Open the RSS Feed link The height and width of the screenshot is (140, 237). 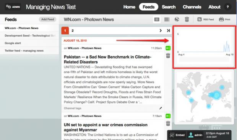206,20
